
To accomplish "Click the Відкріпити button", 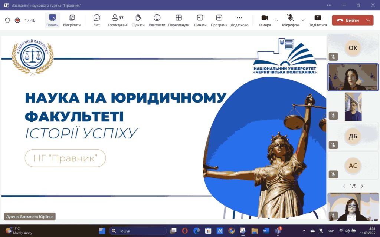I will (72, 20).
